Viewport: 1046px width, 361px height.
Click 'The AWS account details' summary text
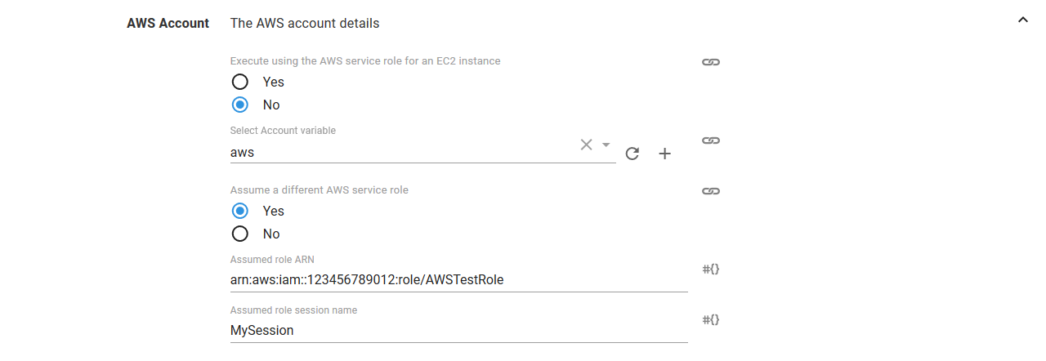[305, 24]
